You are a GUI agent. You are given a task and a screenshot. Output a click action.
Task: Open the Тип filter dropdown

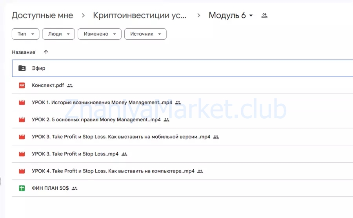tap(25, 34)
